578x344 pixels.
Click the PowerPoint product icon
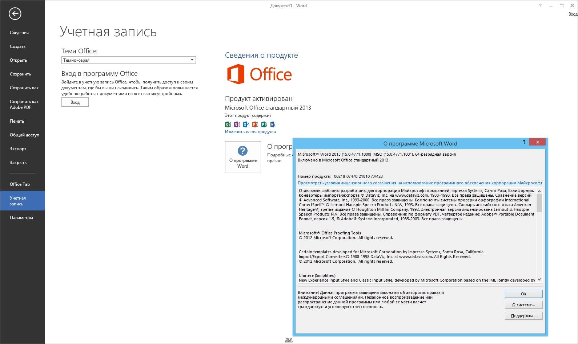click(x=255, y=124)
